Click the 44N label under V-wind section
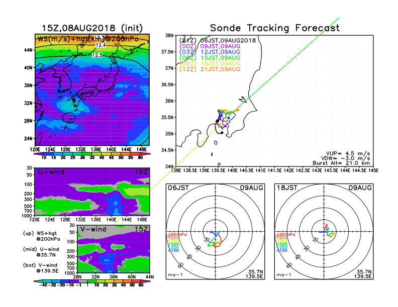Image resolution: width=398 pixels, height=307 pixels. [x=150, y=276]
